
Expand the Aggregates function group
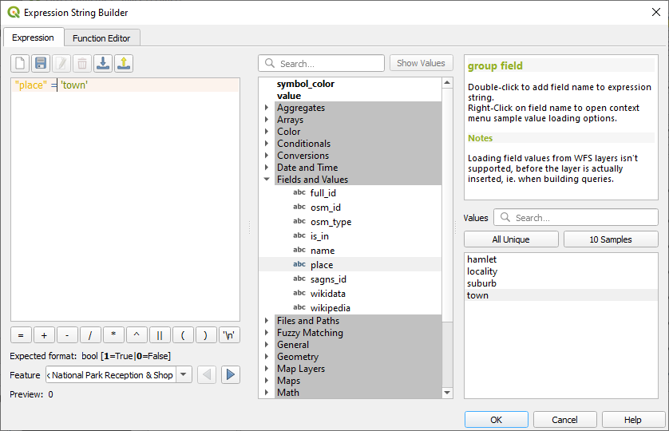(267, 108)
